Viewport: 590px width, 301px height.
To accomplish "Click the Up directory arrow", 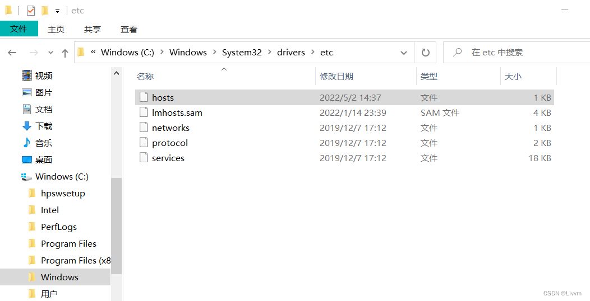I will (65, 53).
